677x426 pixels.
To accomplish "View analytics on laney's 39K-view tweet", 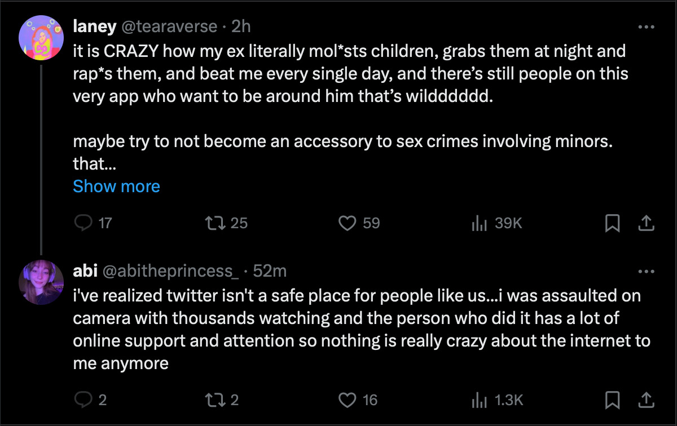I will click(x=478, y=224).
